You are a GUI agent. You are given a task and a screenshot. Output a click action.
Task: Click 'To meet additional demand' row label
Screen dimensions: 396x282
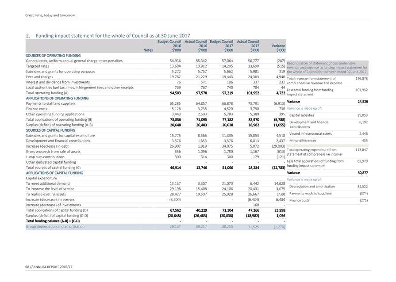tap(48, 183)
